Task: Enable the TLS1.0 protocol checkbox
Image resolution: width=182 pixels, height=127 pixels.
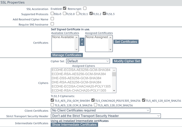Action: point(65,13)
